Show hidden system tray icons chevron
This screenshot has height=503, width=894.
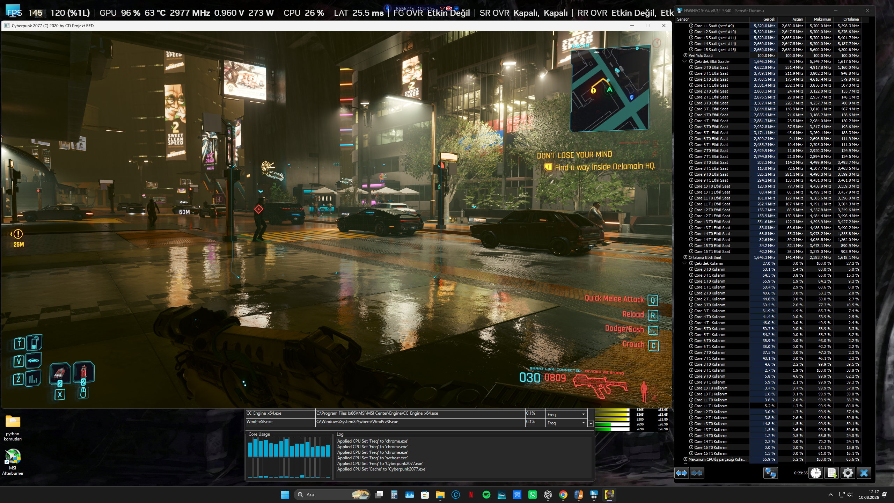(x=831, y=495)
